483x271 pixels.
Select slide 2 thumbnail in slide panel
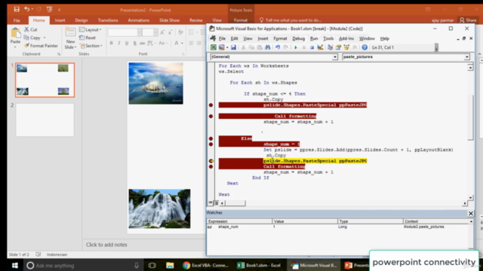45,120
